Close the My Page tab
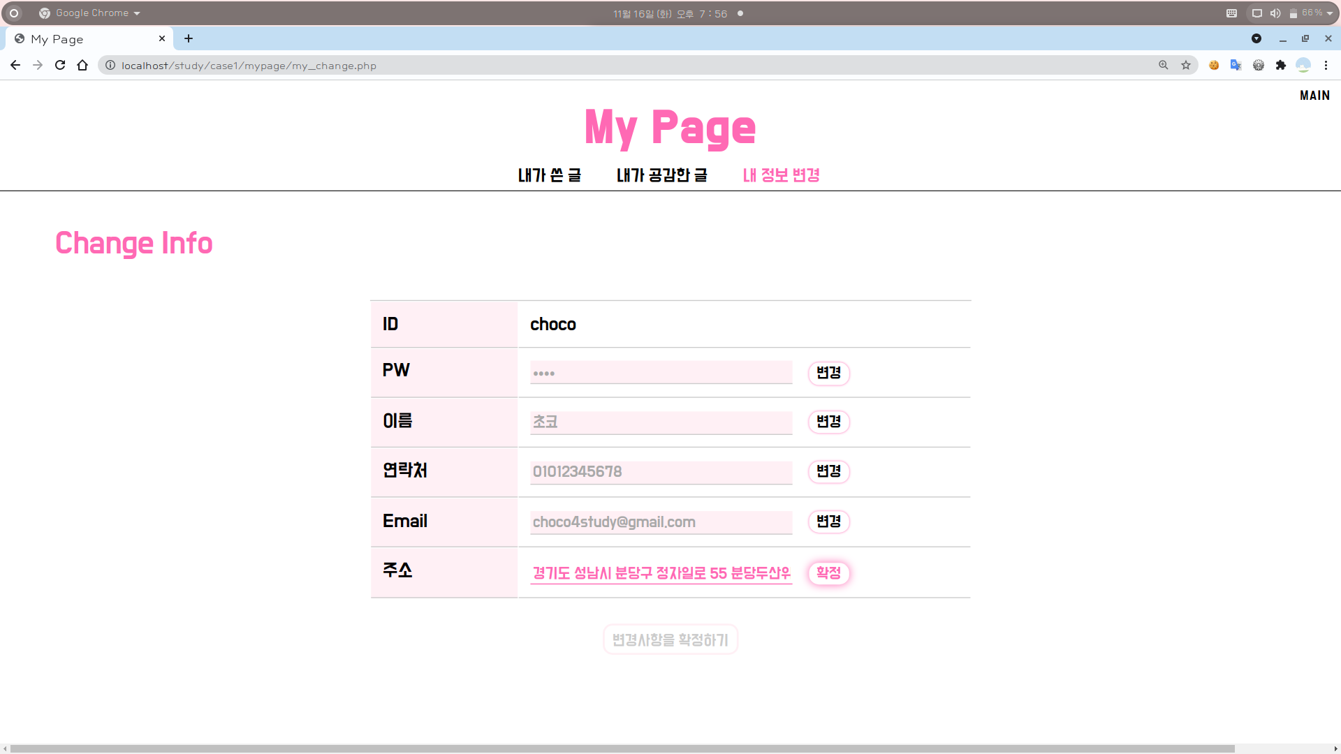Viewport: 1341px width, 754px height. (162, 38)
